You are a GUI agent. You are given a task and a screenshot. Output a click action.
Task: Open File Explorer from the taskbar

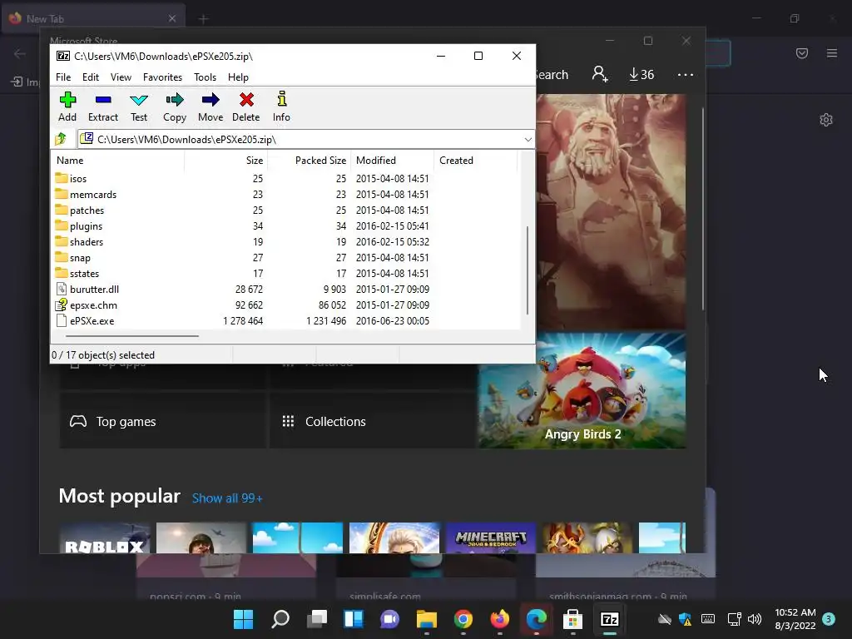427,619
